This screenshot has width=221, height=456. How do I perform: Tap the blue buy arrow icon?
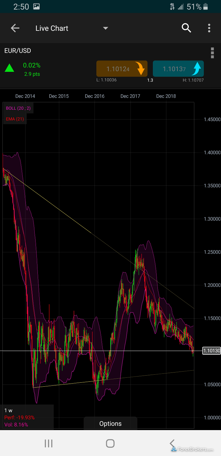(196, 69)
